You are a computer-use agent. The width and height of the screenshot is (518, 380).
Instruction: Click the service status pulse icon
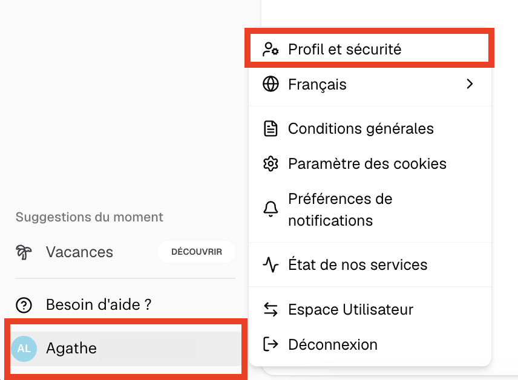point(270,265)
